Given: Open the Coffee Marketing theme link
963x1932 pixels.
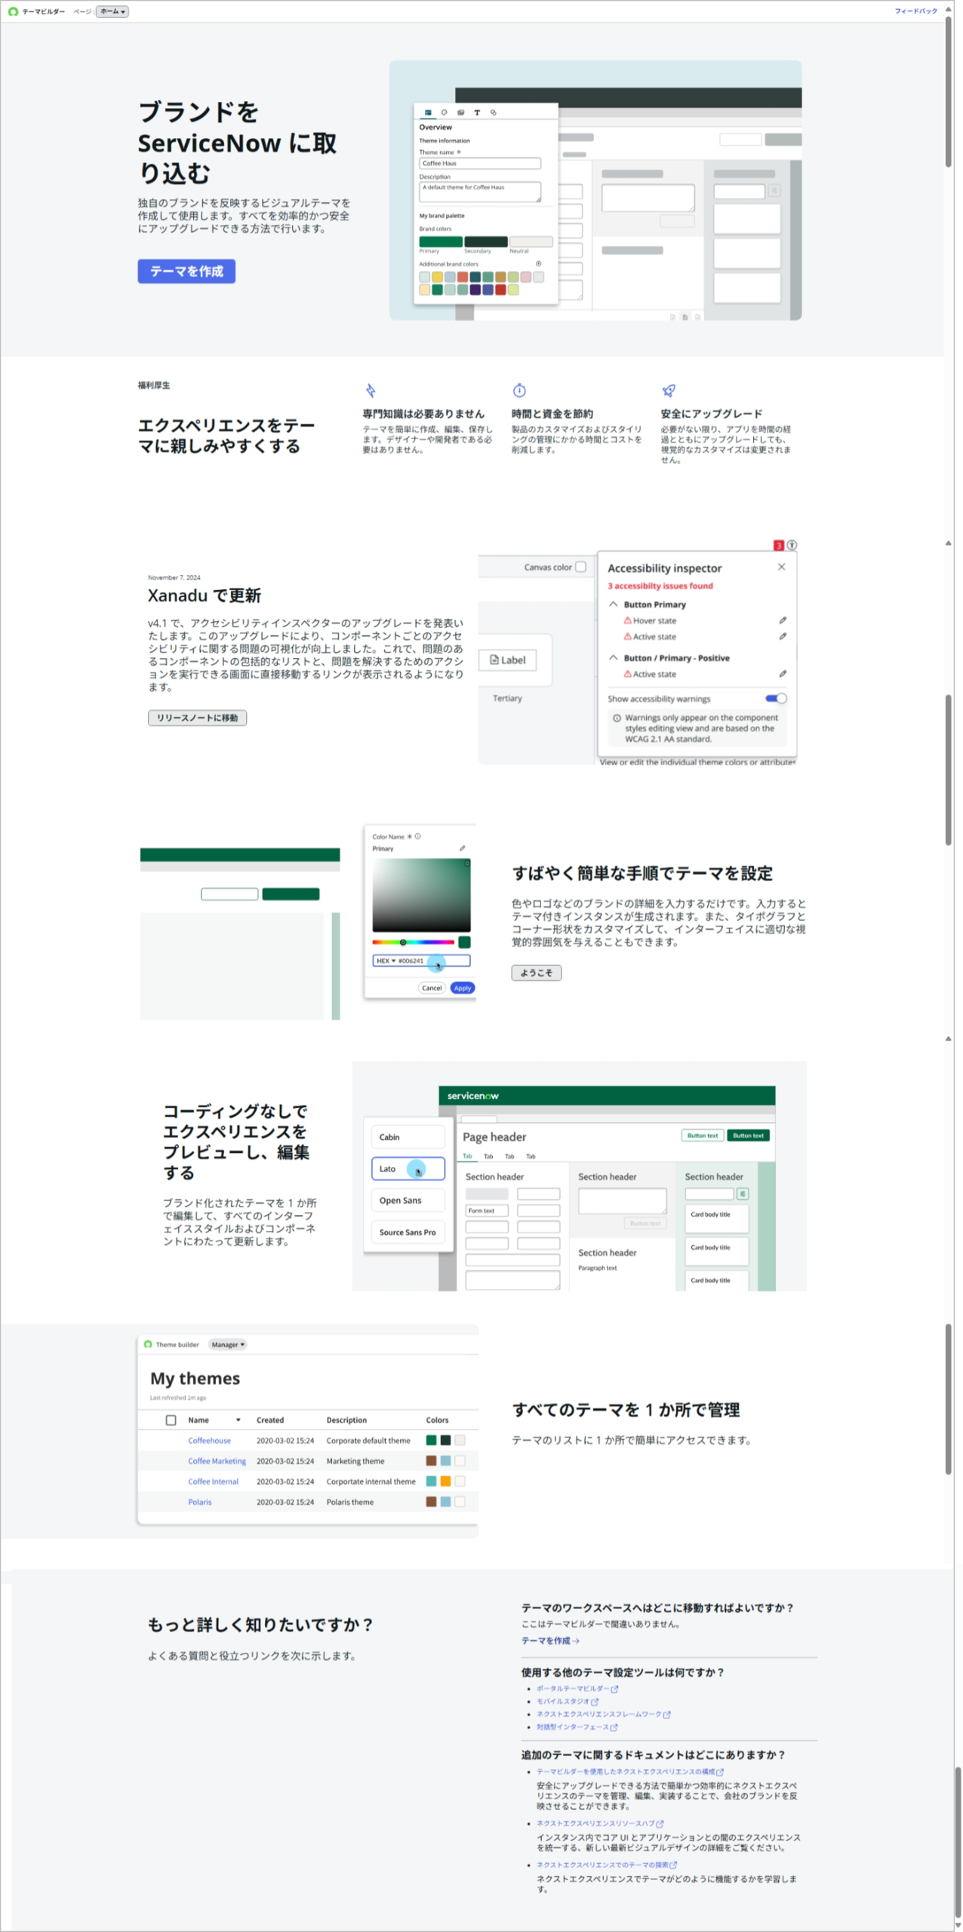Looking at the screenshot, I should pyautogui.click(x=217, y=1460).
